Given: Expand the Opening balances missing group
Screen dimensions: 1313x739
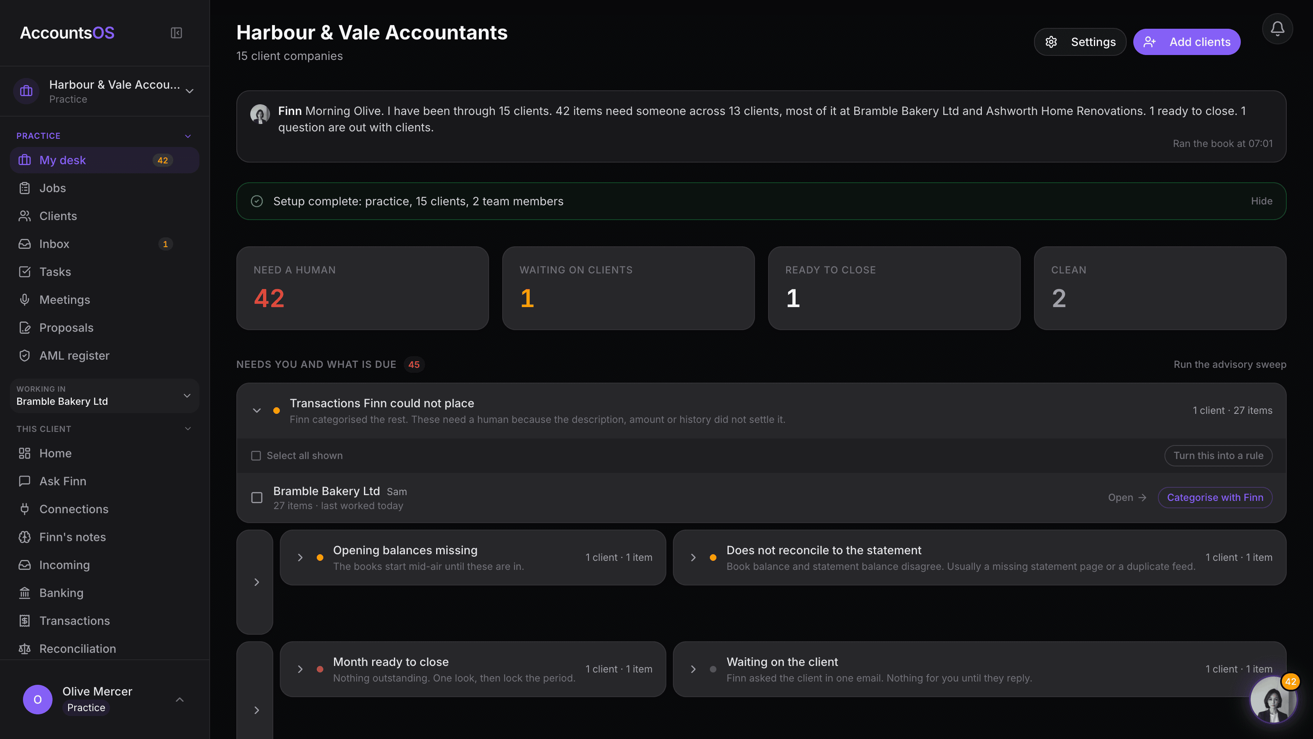Looking at the screenshot, I should 300,558.
